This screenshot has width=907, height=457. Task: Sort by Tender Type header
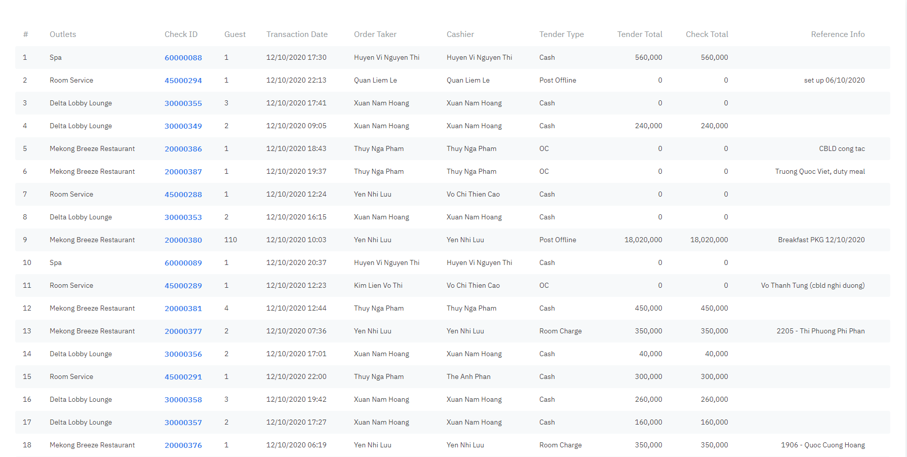tap(561, 34)
